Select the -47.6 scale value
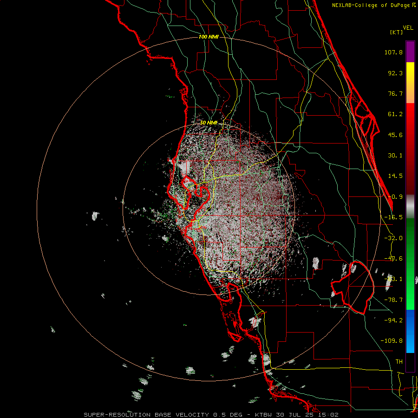This screenshot has height=418, width=418. pyautogui.click(x=393, y=259)
